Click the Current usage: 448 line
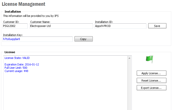 (17, 71)
